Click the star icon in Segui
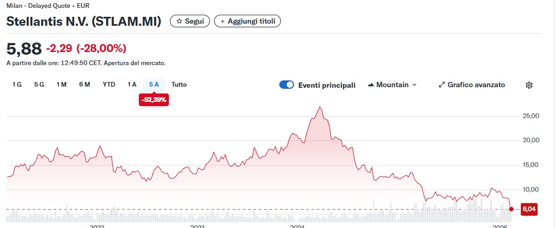556x228 pixels. 179,21
